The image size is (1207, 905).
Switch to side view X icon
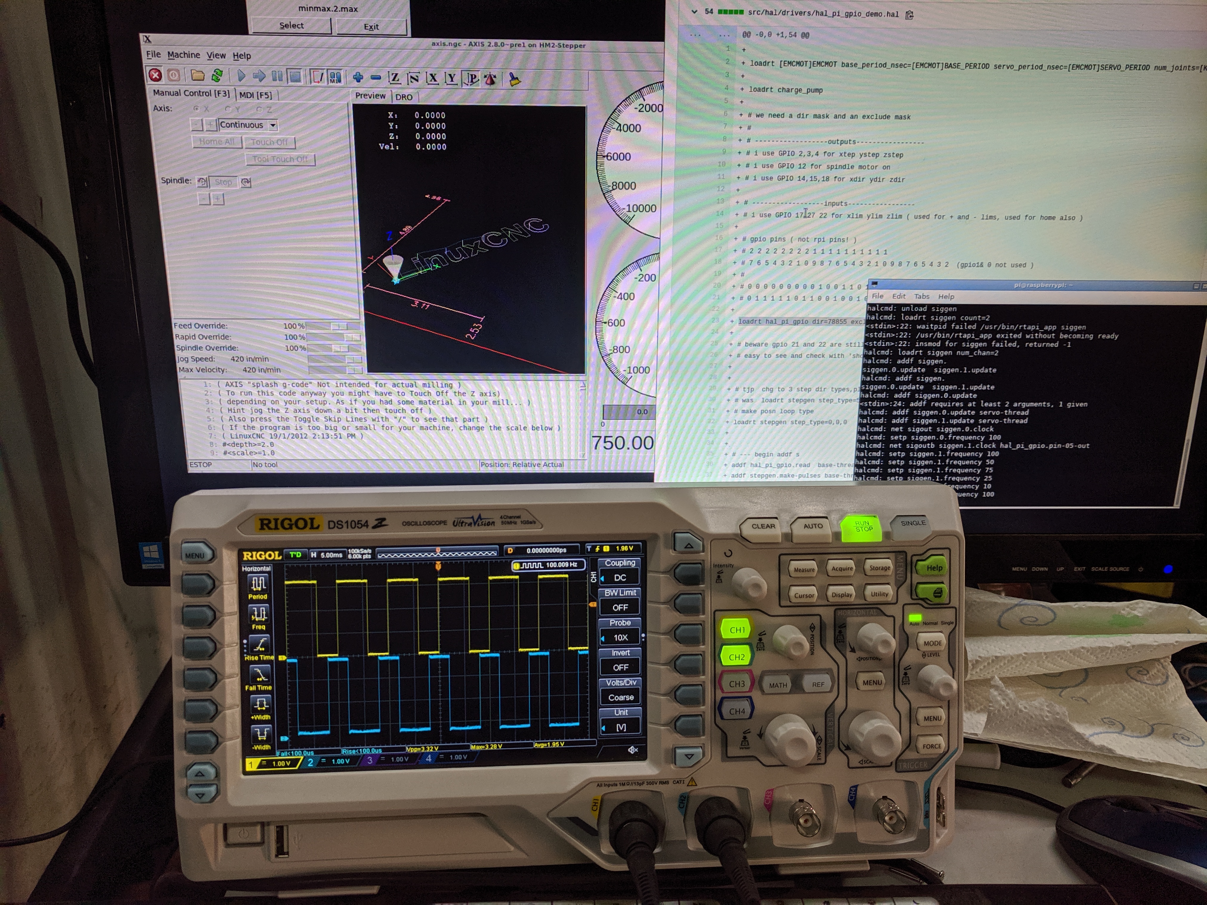tap(433, 79)
